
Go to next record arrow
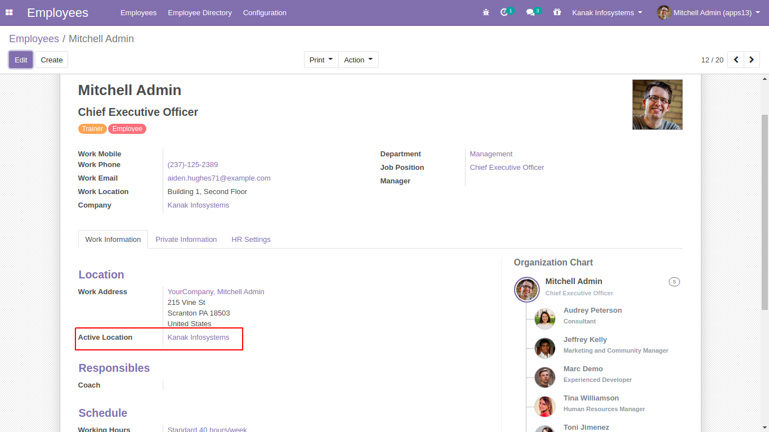(752, 60)
